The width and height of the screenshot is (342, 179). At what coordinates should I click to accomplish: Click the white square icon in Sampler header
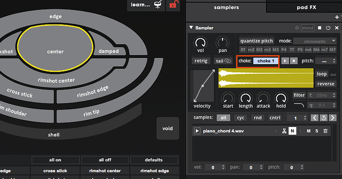click(320, 28)
